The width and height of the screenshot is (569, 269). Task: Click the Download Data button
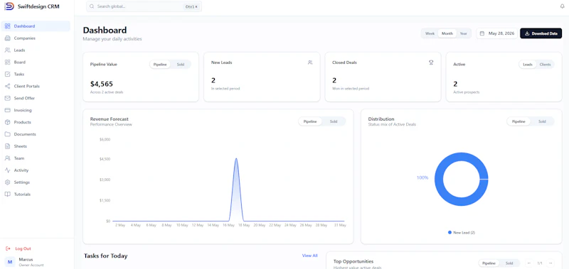[x=541, y=33]
